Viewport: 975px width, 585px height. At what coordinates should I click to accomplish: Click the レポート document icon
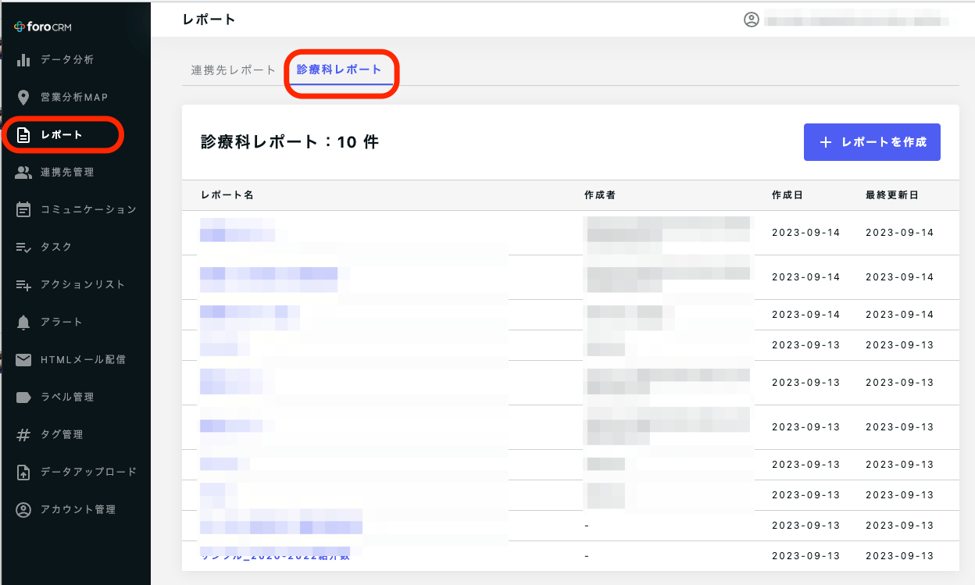pos(23,134)
